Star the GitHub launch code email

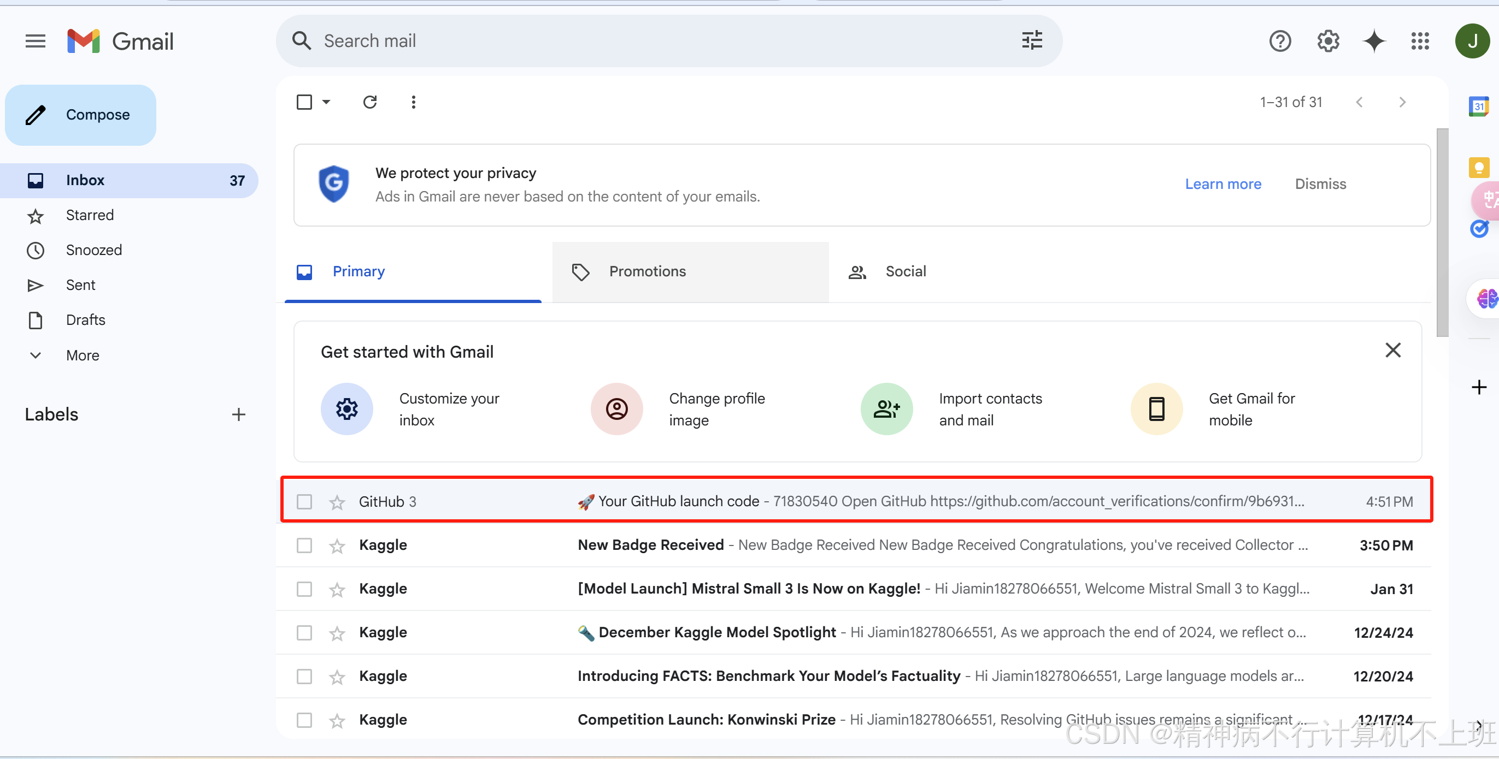pos(337,502)
